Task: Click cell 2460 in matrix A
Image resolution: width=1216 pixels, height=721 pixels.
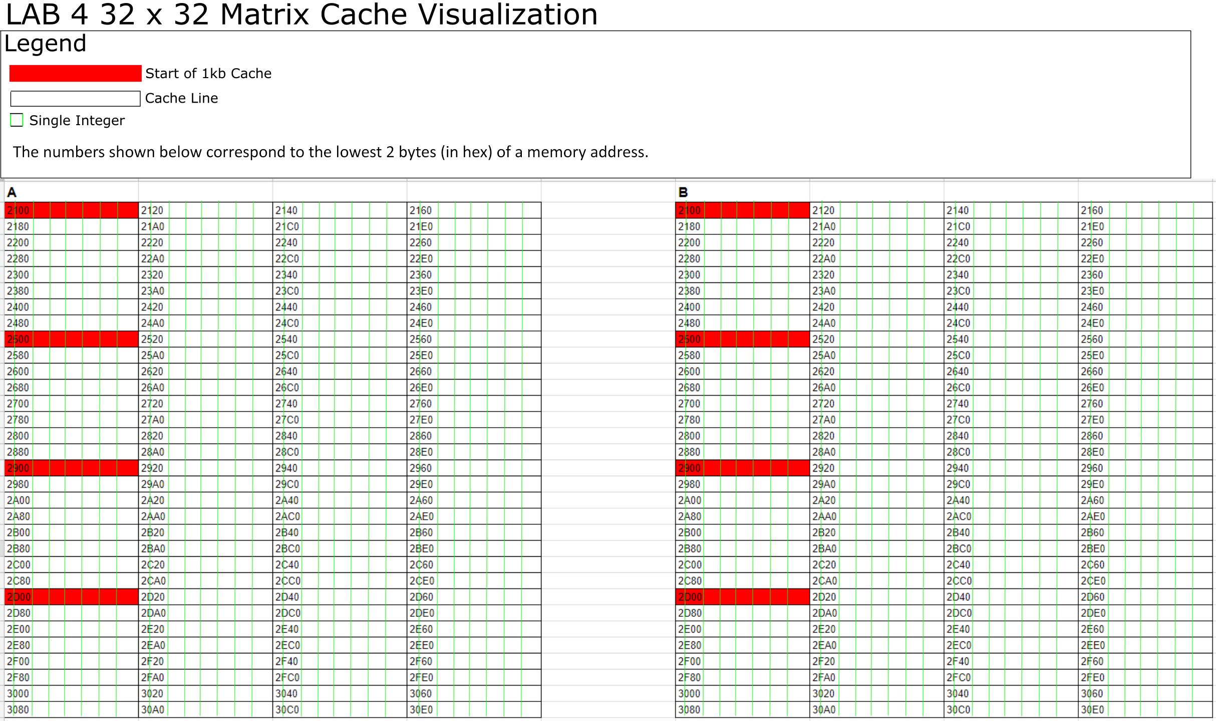Action: tap(474, 307)
